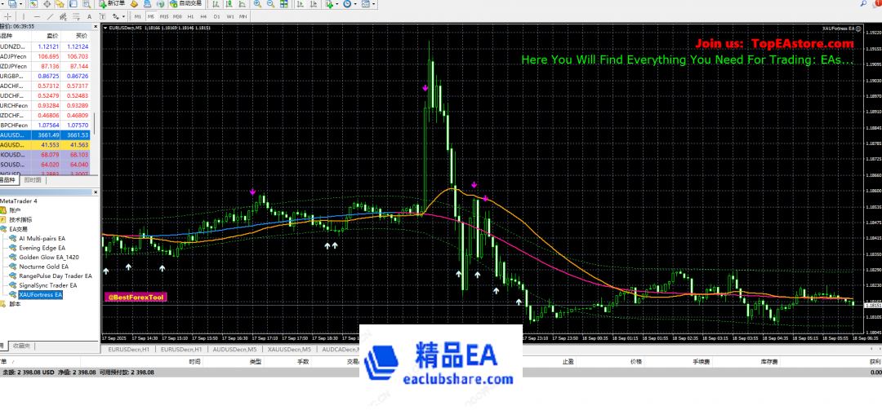Zoom in on the chart
Screen dimensions: 882x410
coord(257,4)
